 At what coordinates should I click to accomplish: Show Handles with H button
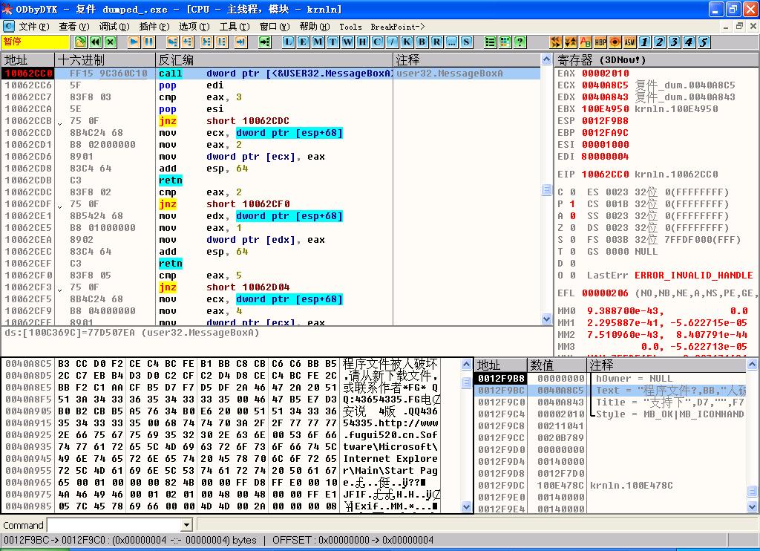(x=362, y=42)
